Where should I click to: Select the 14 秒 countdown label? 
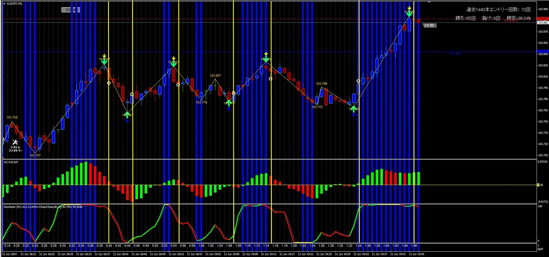click(x=429, y=25)
